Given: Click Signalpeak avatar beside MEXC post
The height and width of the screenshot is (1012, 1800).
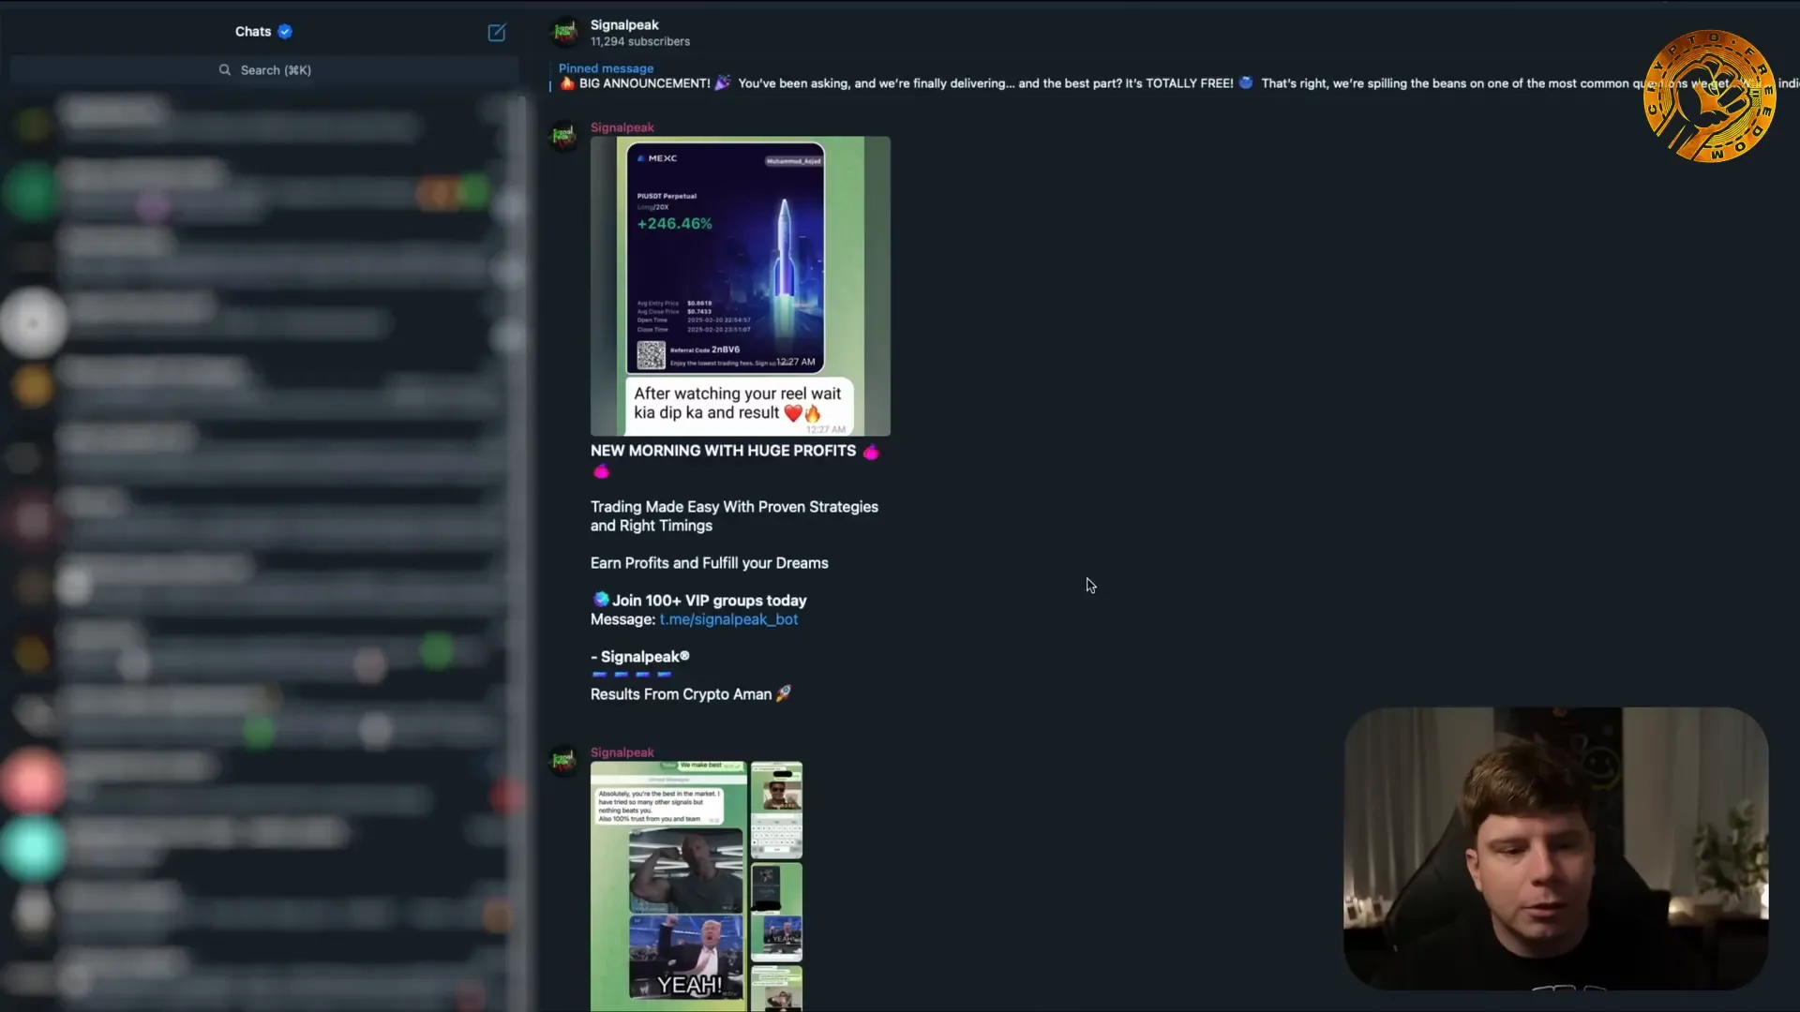Looking at the screenshot, I should click(564, 136).
